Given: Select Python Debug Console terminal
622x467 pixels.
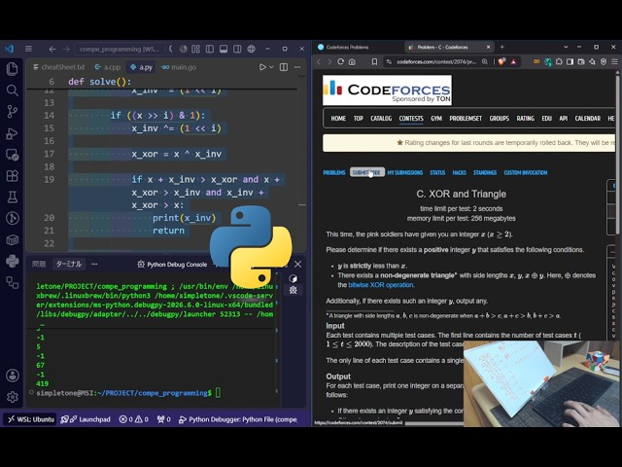Looking at the screenshot, I should click(173, 264).
